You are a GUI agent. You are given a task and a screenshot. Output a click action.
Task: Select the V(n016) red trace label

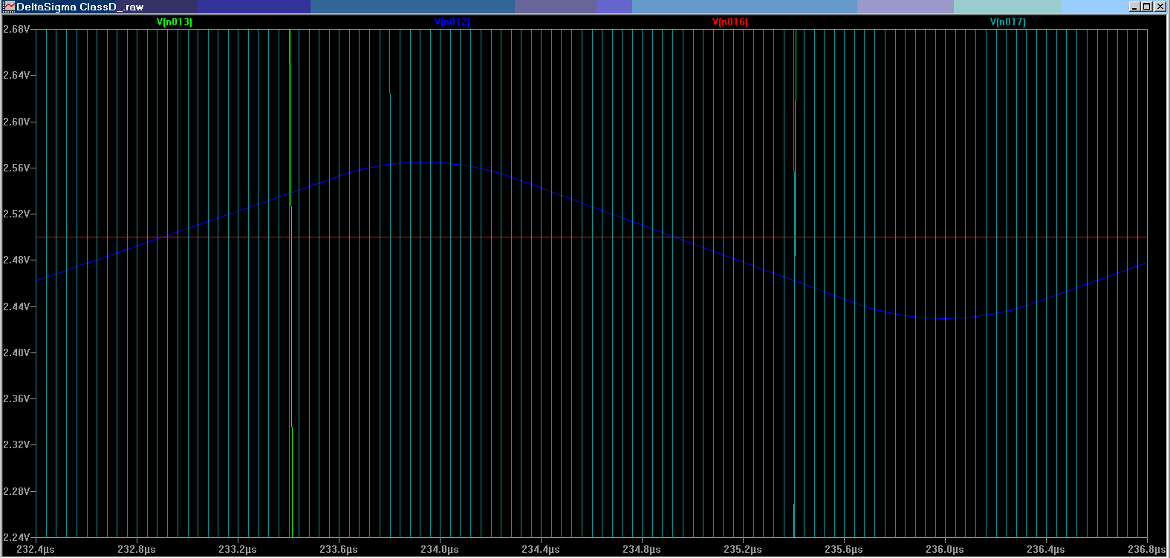[x=729, y=22]
